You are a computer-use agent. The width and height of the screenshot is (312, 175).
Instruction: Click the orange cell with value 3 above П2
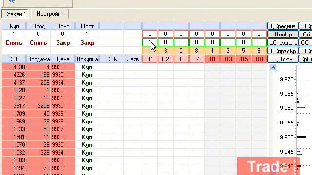(x=165, y=51)
